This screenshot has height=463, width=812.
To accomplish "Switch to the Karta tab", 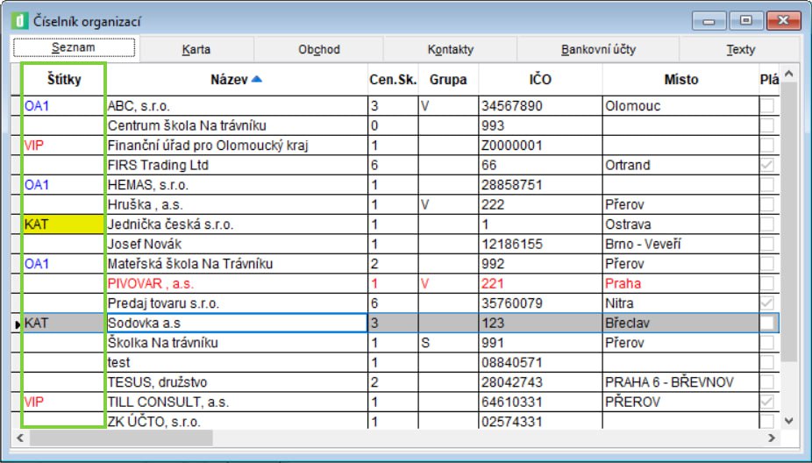I will coord(196,49).
